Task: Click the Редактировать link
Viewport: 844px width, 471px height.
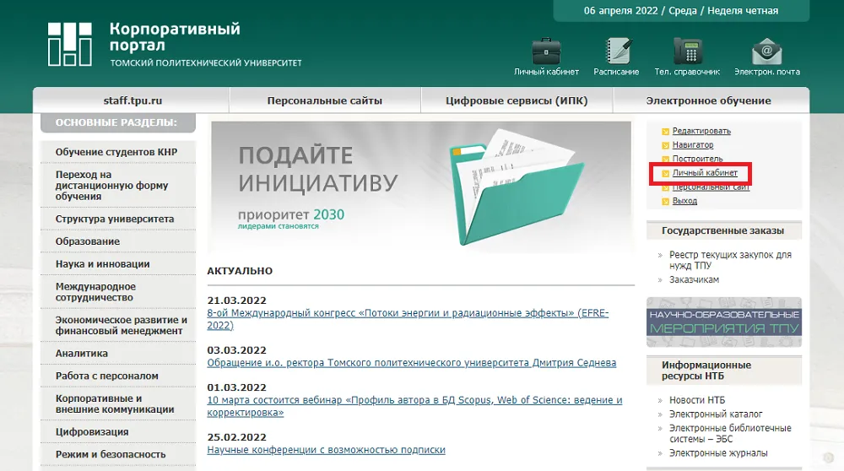Action: point(701,131)
